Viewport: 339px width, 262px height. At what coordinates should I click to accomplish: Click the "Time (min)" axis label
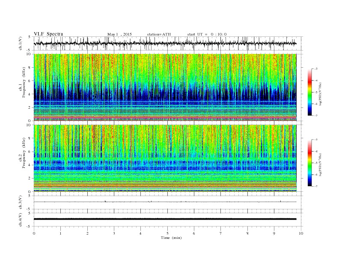click(x=171, y=238)
